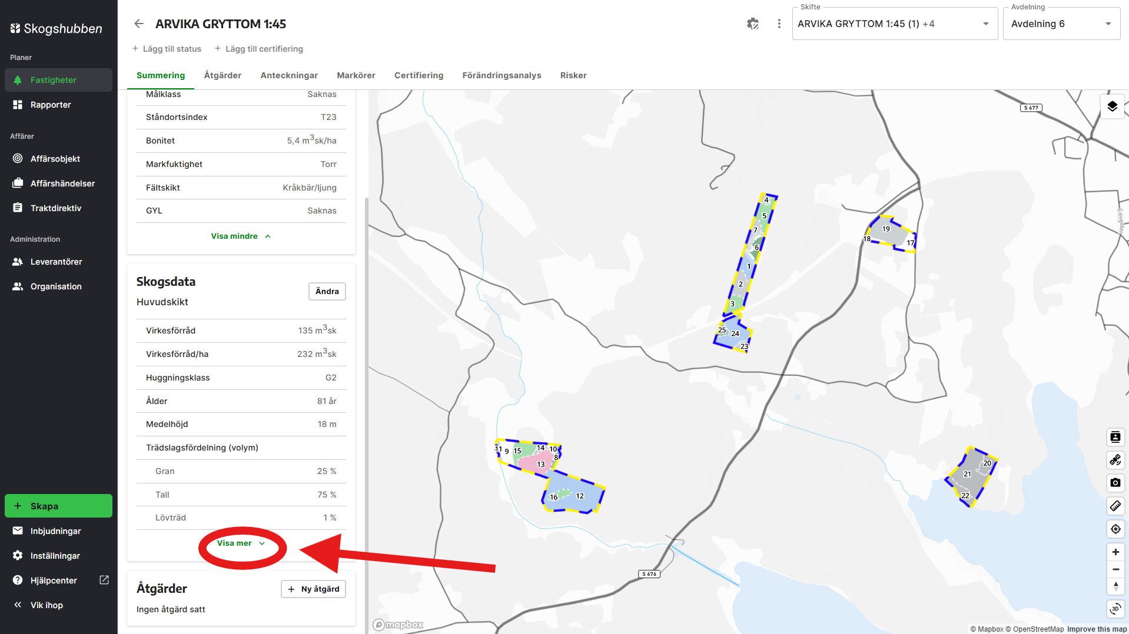Switch to the Risker tab
The height and width of the screenshot is (634, 1129).
(x=573, y=75)
